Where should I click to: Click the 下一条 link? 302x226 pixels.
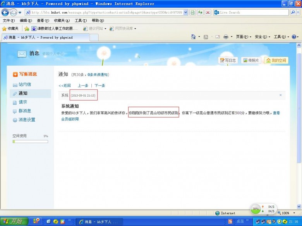pos(100,85)
